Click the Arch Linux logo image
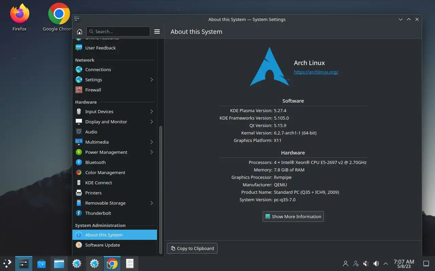Viewport: 435px width, 271px height. 269,66
